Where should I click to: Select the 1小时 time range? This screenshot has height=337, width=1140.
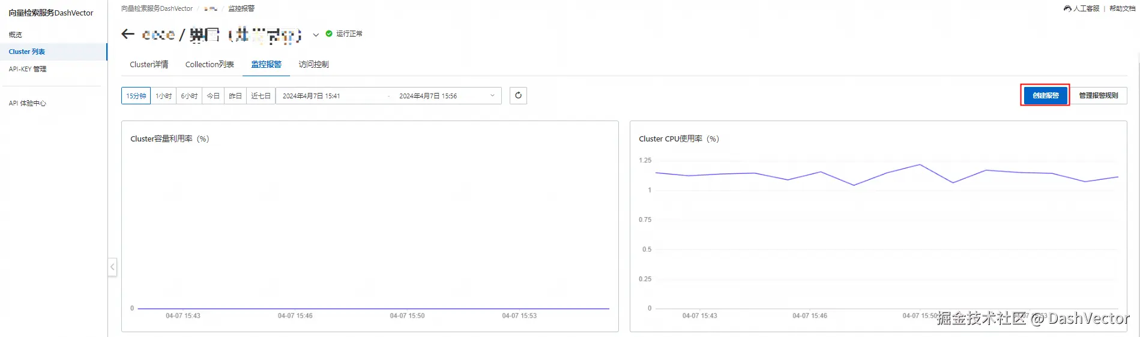tap(163, 95)
